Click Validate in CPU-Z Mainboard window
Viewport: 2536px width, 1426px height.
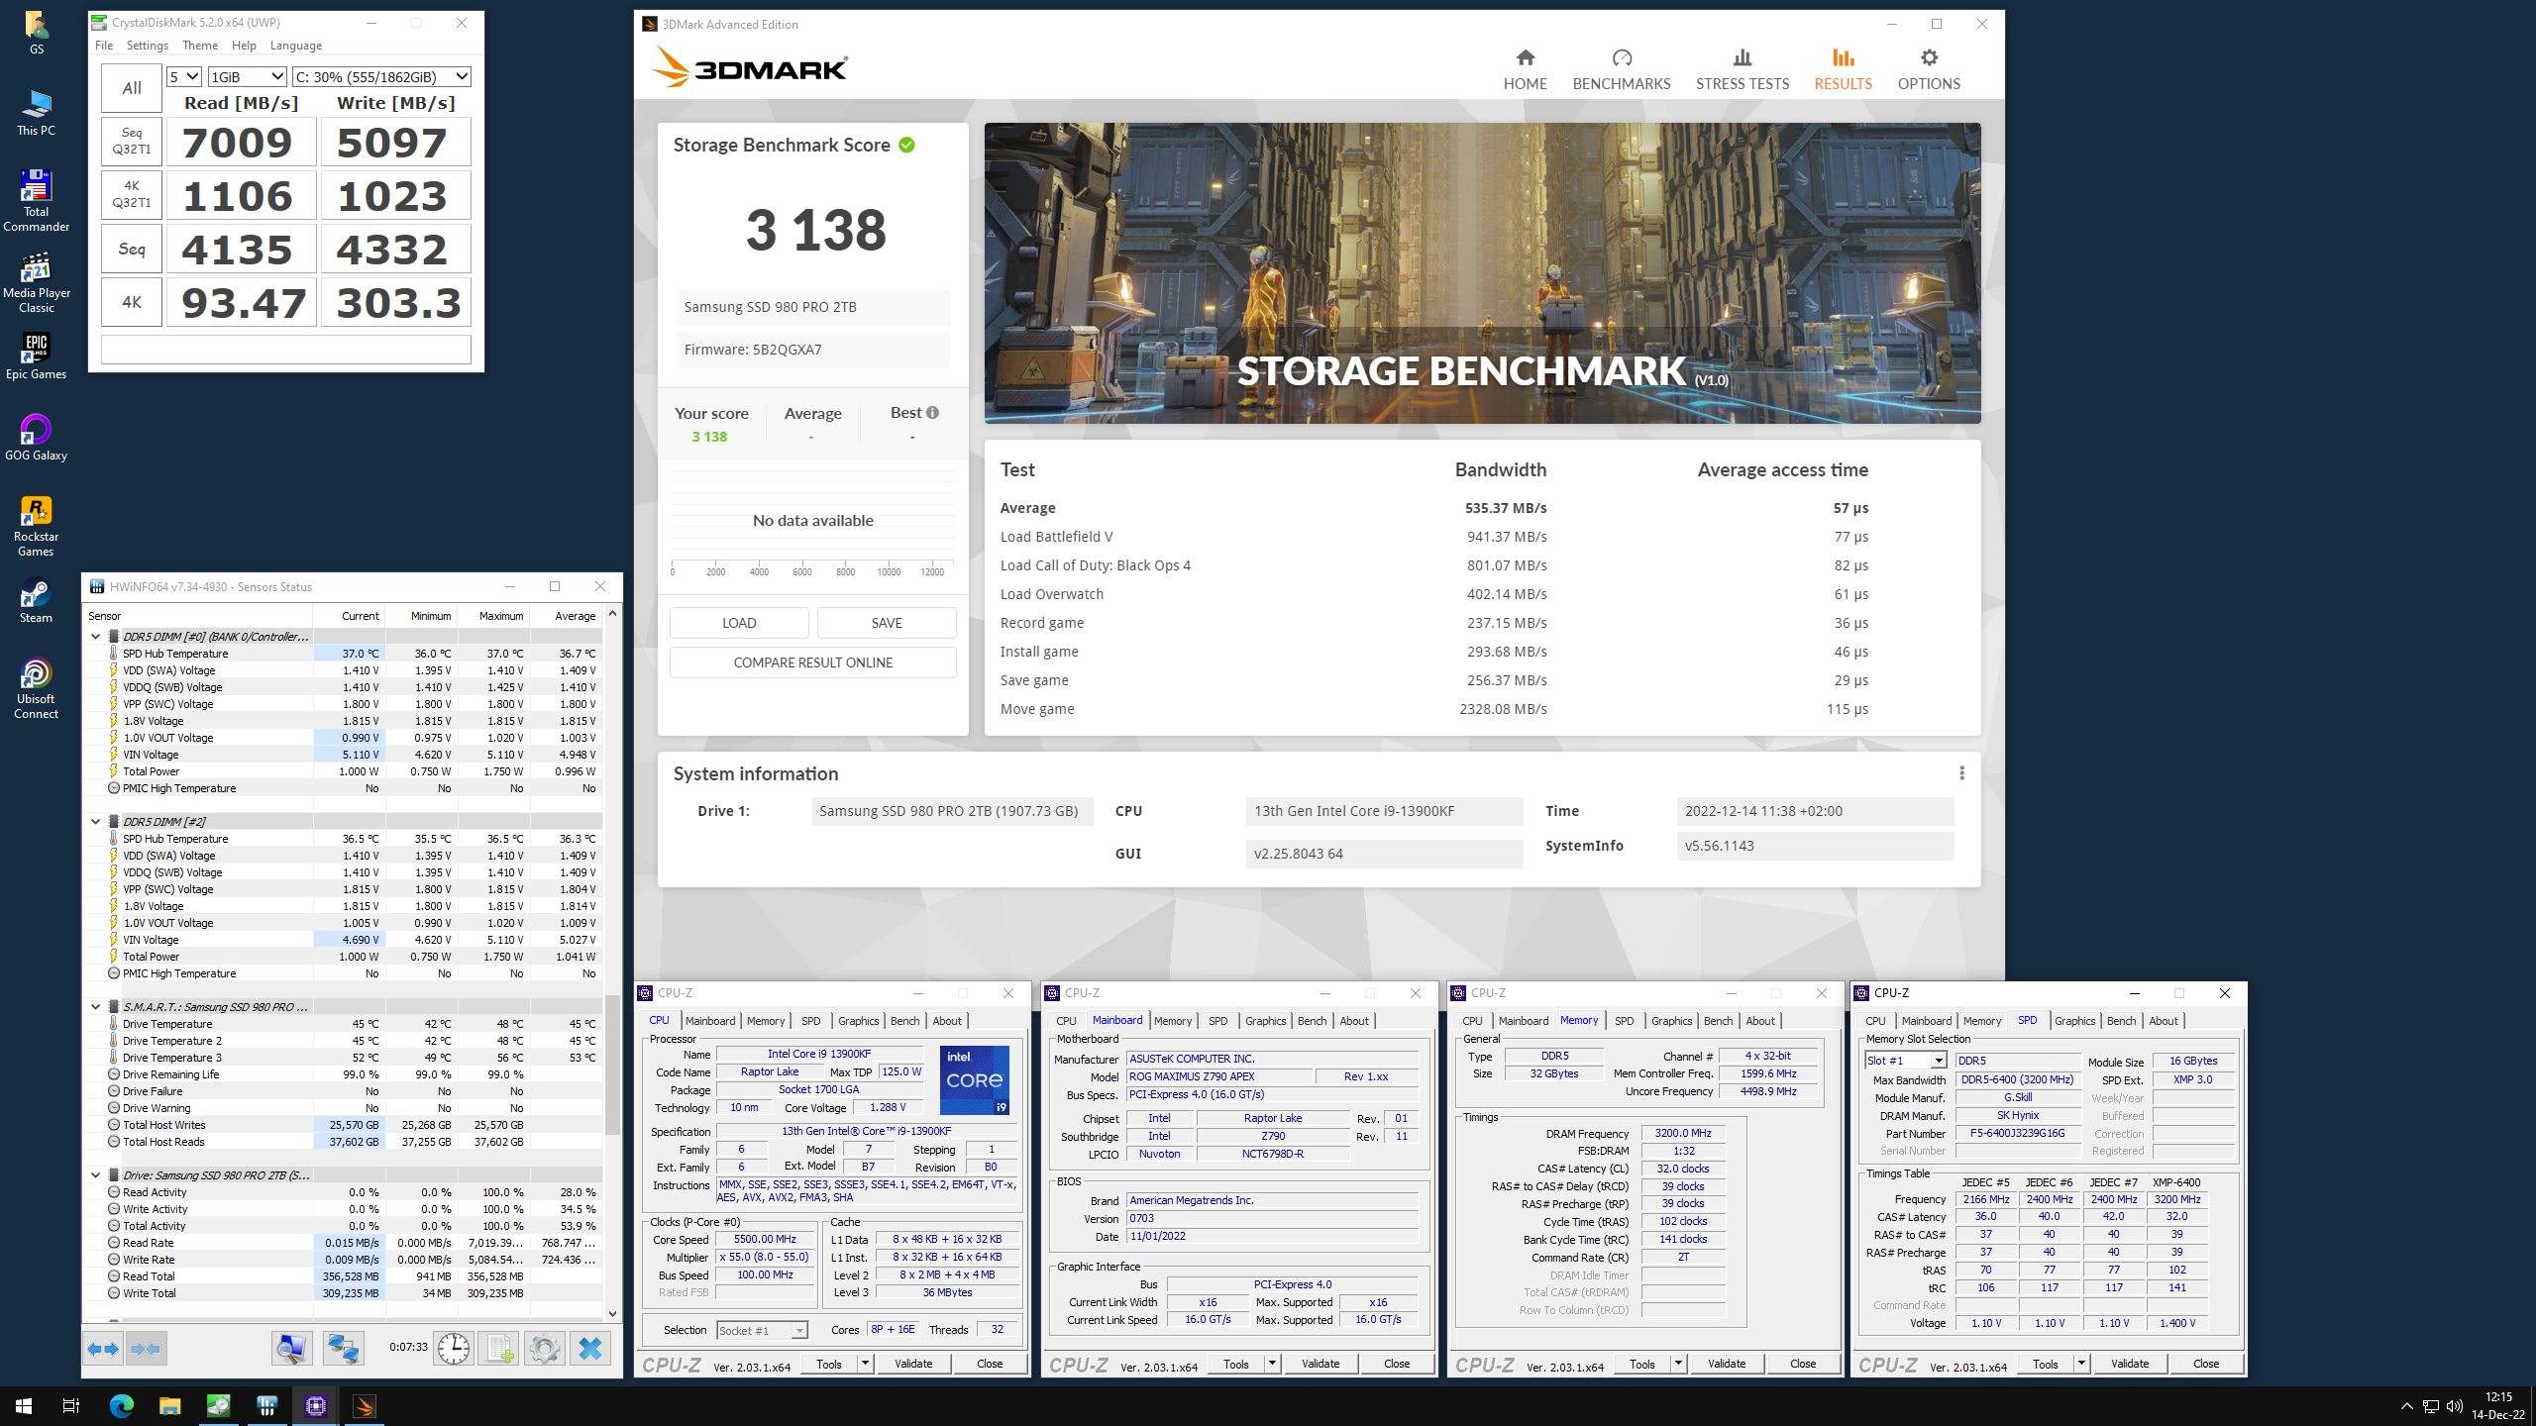point(1321,1364)
